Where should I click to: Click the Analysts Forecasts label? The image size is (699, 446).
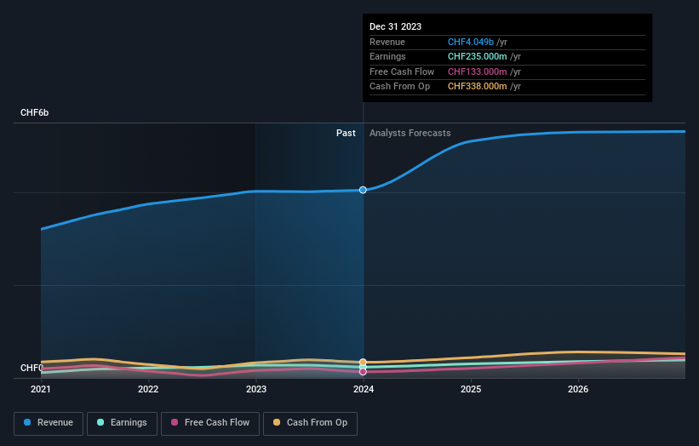(410, 133)
